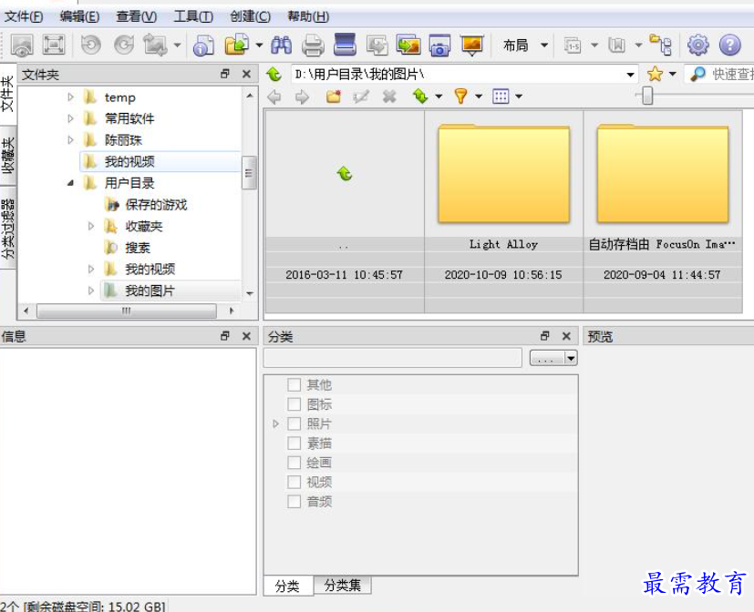This screenshot has width=754, height=612.
Task: Expand the 收藏夹 folder node
Action: point(91,226)
